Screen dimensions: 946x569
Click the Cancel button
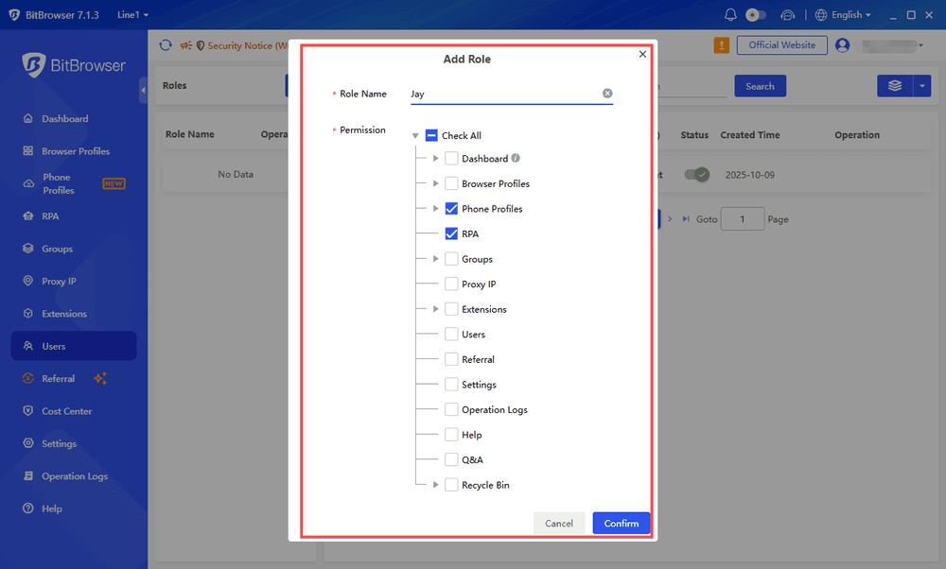click(559, 524)
